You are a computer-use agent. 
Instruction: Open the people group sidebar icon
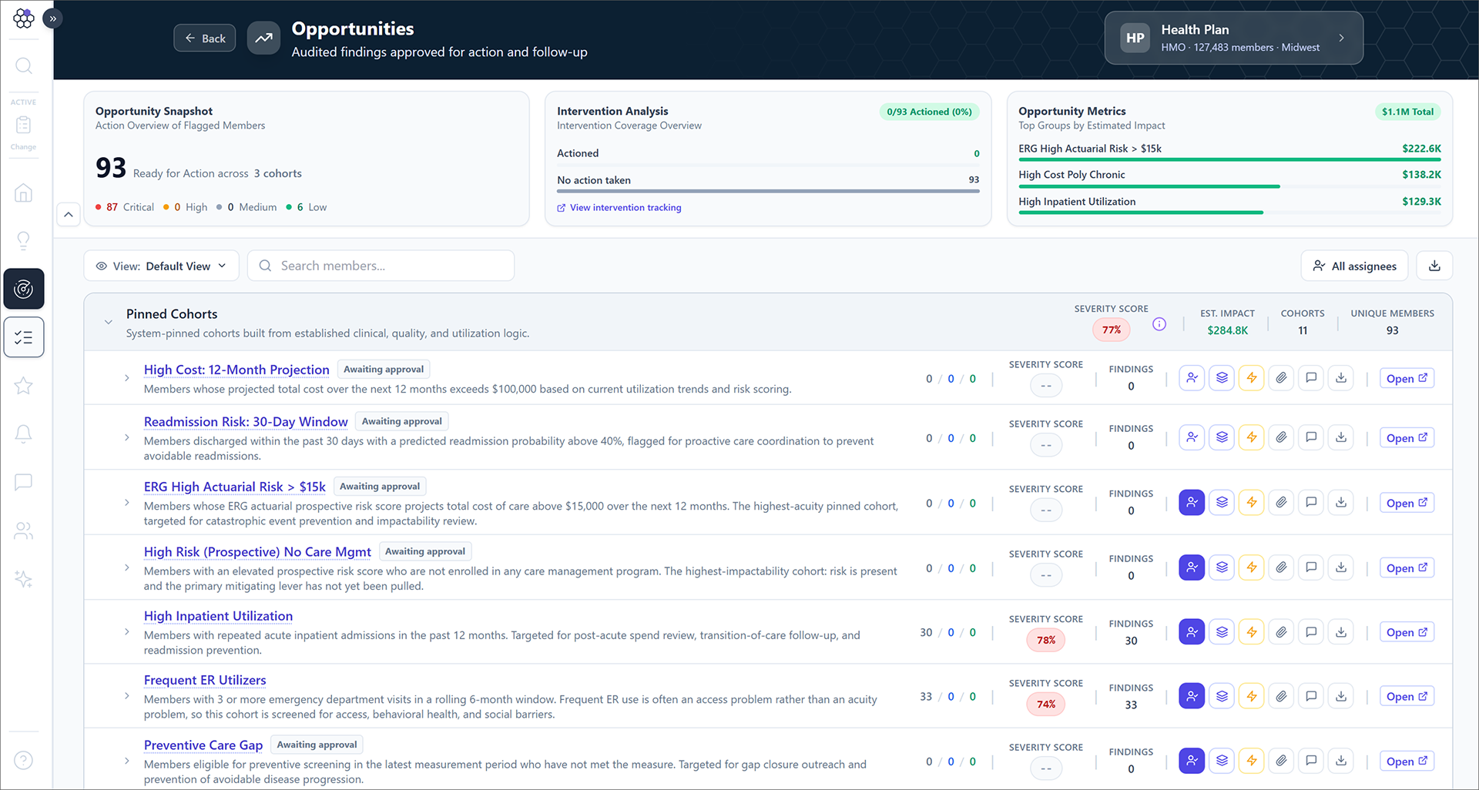pos(24,531)
